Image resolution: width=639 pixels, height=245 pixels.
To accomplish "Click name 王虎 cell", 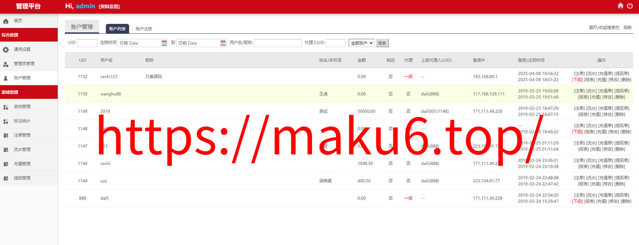I will coord(324,94).
